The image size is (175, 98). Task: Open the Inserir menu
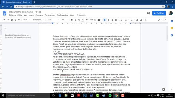(x=31, y=15)
